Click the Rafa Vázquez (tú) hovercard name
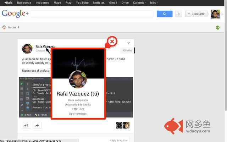This screenshot has height=142, width=227. (78, 94)
